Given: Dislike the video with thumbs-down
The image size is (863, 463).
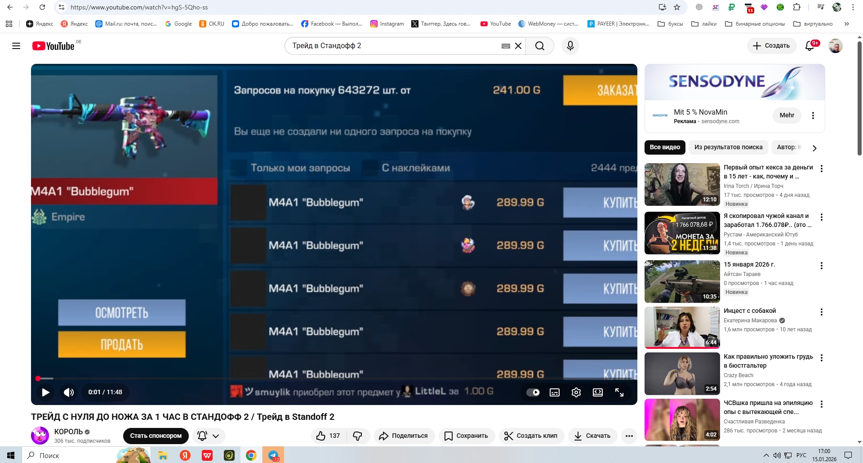Looking at the screenshot, I should [358, 436].
